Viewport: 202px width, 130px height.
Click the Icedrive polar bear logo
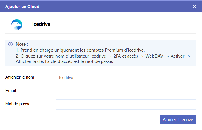coord(17,24)
